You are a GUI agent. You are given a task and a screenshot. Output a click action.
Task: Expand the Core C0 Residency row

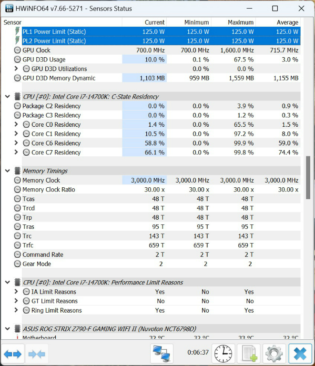[x=16, y=125]
